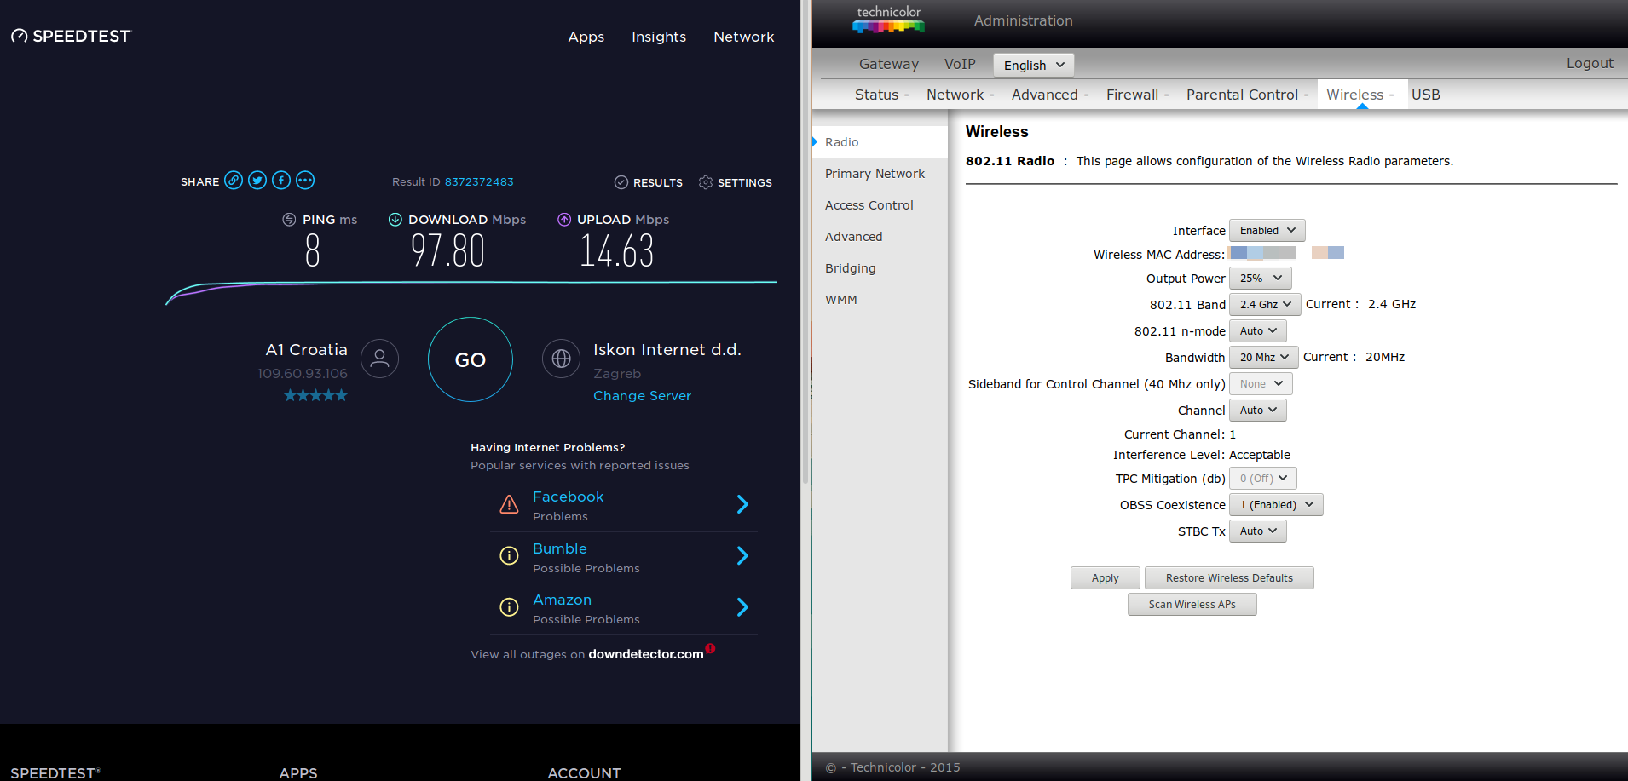Open the Interface Enabled dropdown
This screenshot has height=781, width=1628.
click(1267, 231)
